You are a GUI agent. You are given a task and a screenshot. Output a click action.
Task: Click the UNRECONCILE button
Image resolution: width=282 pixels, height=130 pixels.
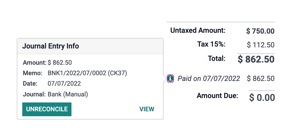(x=47, y=109)
